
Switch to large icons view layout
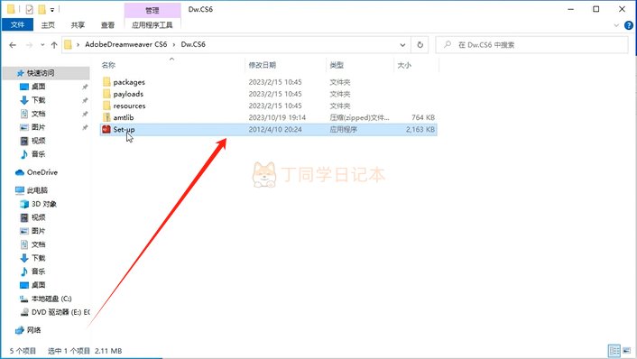click(626, 351)
